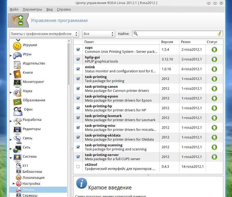Open the 'Пакеты с графическим интерфейсом' dropdown
The height and width of the screenshot is (197, 232).
tap(44, 34)
